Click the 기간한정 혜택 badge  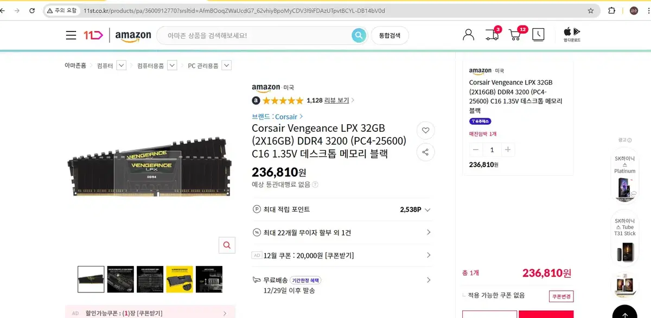pyautogui.click(x=305, y=280)
